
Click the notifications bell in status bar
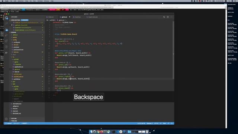(x=172, y=123)
